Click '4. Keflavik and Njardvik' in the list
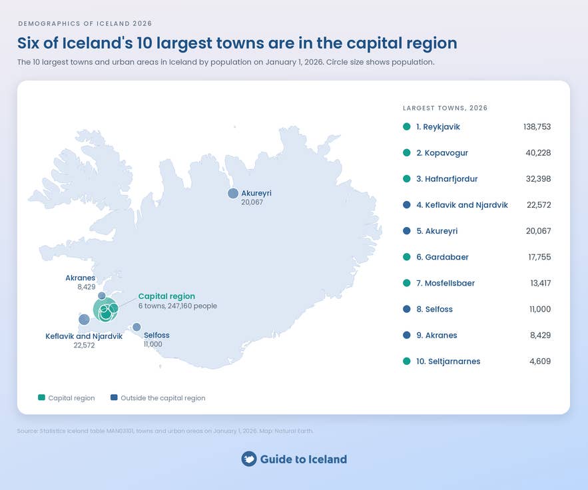588x490 pixels. [462, 205]
